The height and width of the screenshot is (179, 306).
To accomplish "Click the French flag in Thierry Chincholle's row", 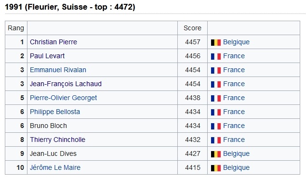I will pyautogui.click(x=215, y=140).
